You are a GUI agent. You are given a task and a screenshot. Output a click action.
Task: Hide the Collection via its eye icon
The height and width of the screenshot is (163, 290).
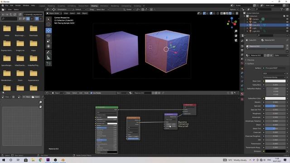tap(287, 16)
